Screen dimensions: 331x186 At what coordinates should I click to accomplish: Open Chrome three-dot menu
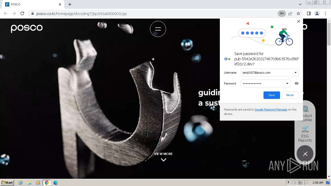[x=325, y=13]
